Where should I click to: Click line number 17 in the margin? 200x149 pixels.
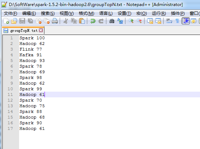10,128
